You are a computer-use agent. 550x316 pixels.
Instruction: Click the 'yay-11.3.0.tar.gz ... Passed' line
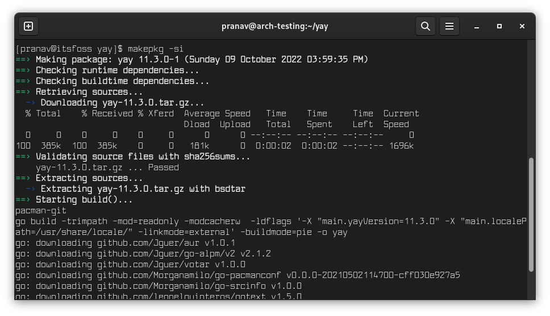(x=107, y=167)
